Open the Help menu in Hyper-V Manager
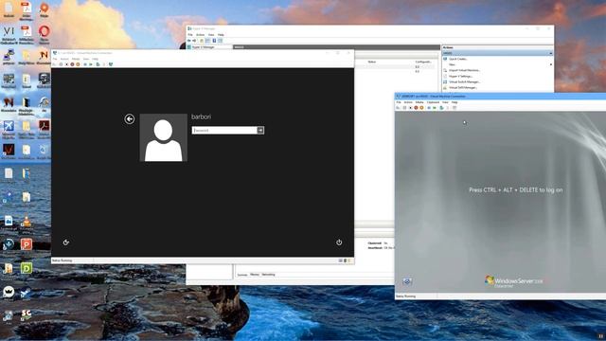The height and width of the screenshot is (341, 606). [x=221, y=35]
